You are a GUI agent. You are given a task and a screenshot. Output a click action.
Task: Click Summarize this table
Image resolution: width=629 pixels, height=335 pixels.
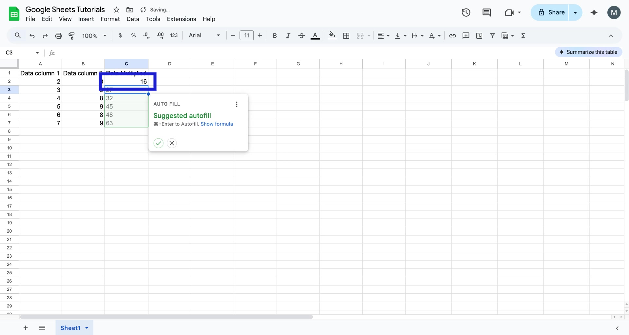click(x=589, y=52)
